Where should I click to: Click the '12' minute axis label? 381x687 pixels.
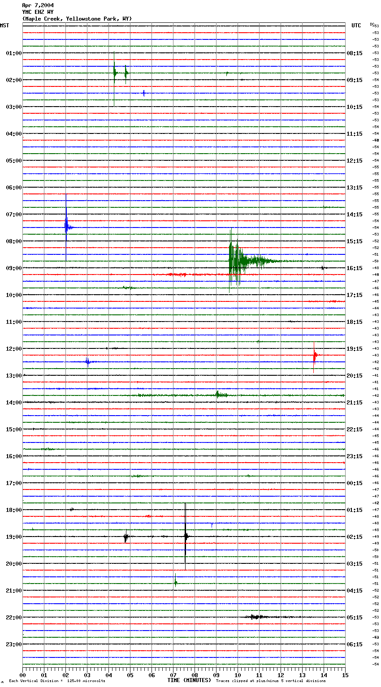[281, 674]
